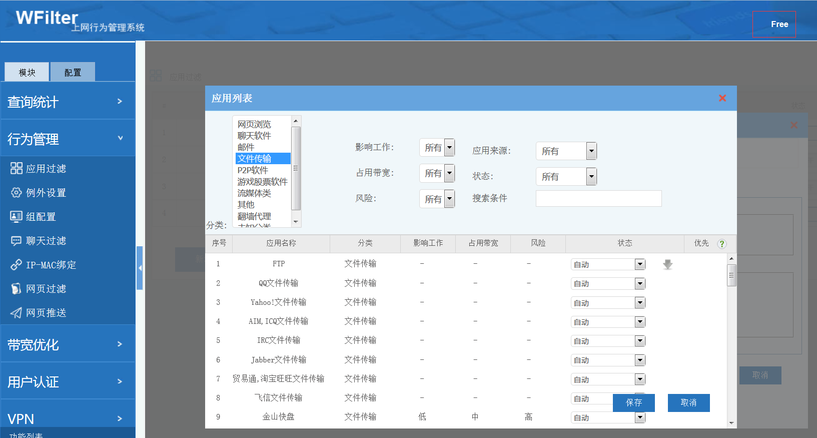Switch to the 配置 tab
The height and width of the screenshot is (438, 817).
coord(73,73)
